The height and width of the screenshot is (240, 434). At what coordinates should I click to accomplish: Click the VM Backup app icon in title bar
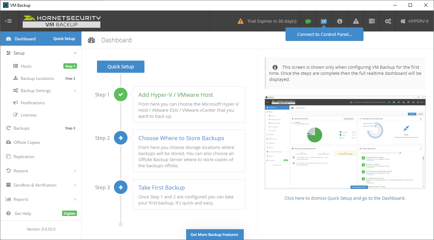point(5,5)
